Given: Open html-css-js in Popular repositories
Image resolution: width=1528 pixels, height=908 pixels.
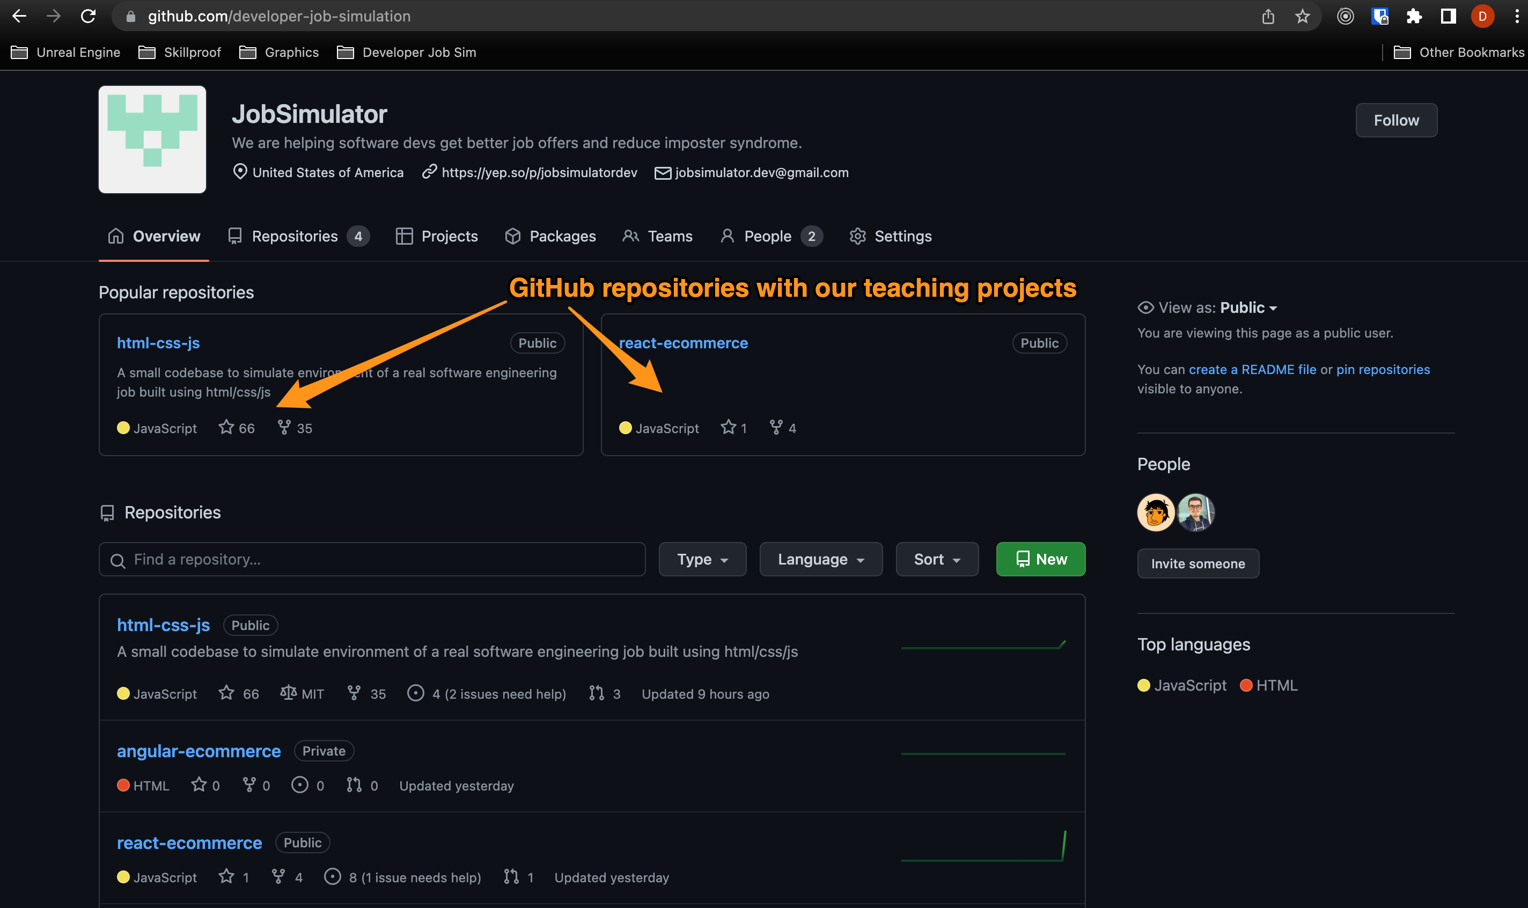Looking at the screenshot, I should [158, 342].
